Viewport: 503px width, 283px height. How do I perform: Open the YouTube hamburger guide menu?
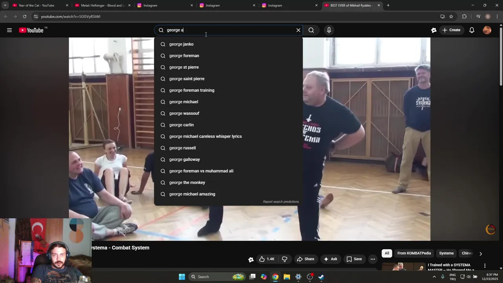coord(9,30)
